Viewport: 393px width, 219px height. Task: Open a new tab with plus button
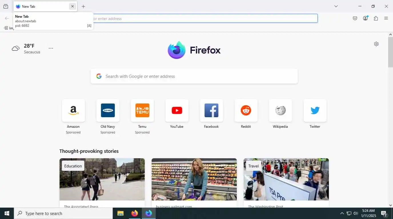[x=83, y=6]
